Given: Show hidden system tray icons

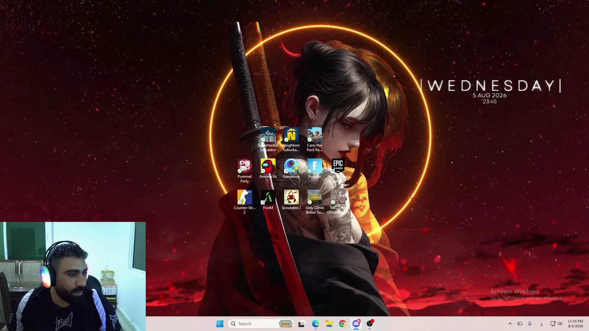Looking at the screenshot, I should click(x=510, y=324).
